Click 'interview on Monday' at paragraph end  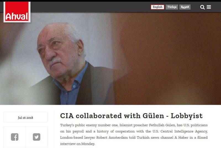click(77, 144)
